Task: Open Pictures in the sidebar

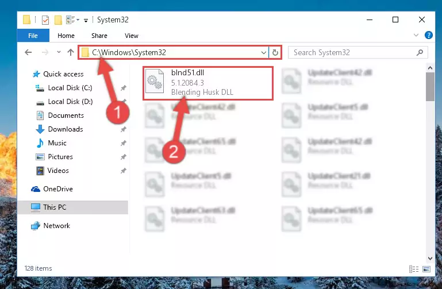Action: coord(60,157)
